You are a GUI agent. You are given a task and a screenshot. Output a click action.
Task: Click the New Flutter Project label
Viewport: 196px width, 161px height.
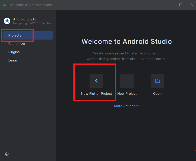tap(96, 94)
